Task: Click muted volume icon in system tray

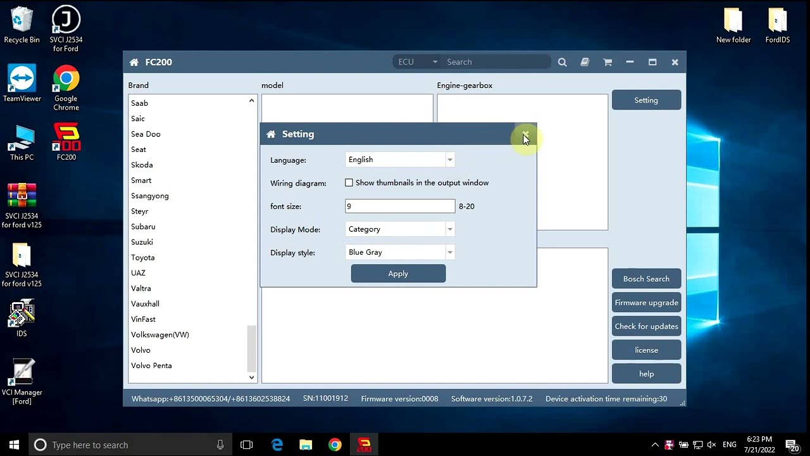Action: [712, 445]
